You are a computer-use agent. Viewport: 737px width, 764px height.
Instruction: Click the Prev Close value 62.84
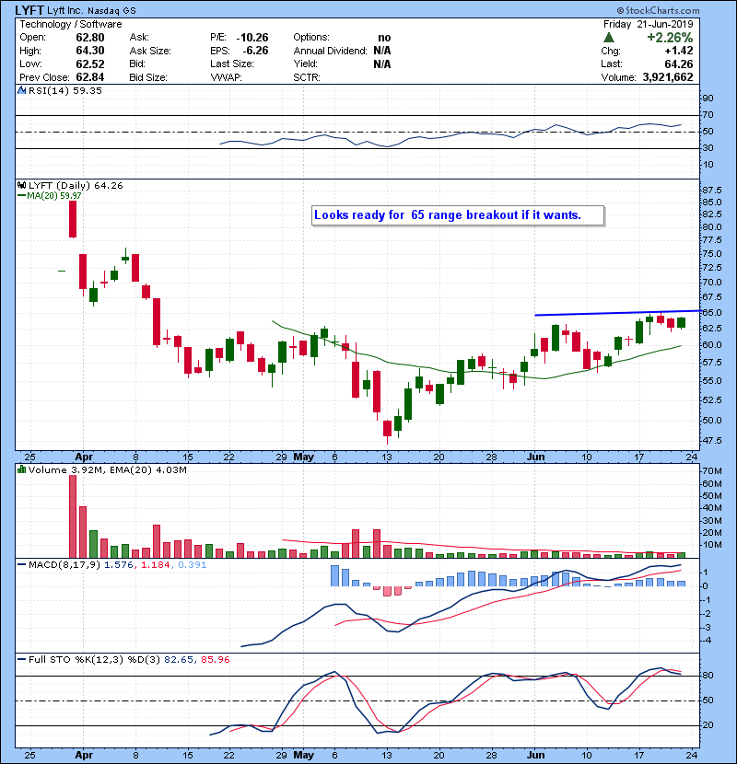pyautogui.click(x=90, y=77)
